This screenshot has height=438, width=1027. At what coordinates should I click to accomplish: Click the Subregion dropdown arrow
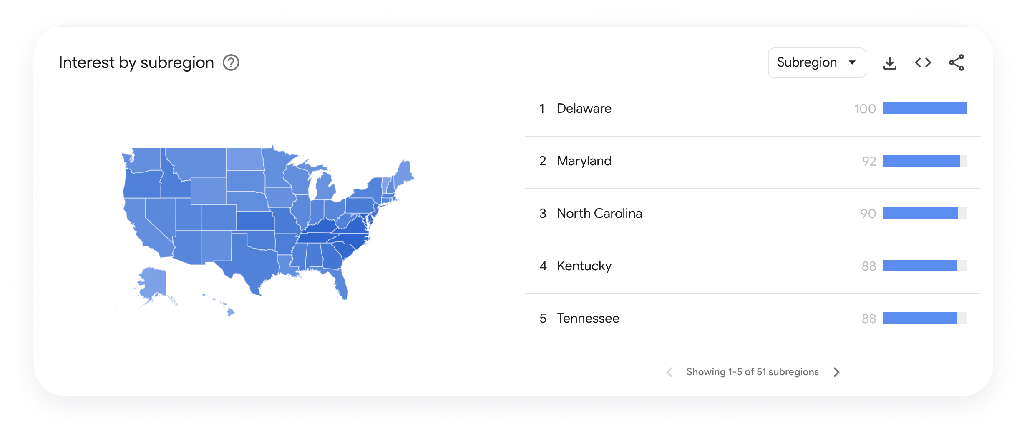pos(852,62)
